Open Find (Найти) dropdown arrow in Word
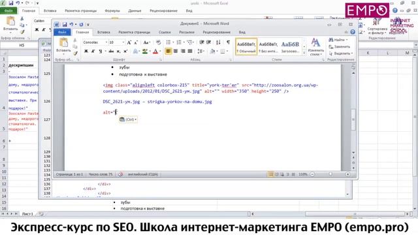The height and width of the screenshot is (235, 418). tap(347, 40)
